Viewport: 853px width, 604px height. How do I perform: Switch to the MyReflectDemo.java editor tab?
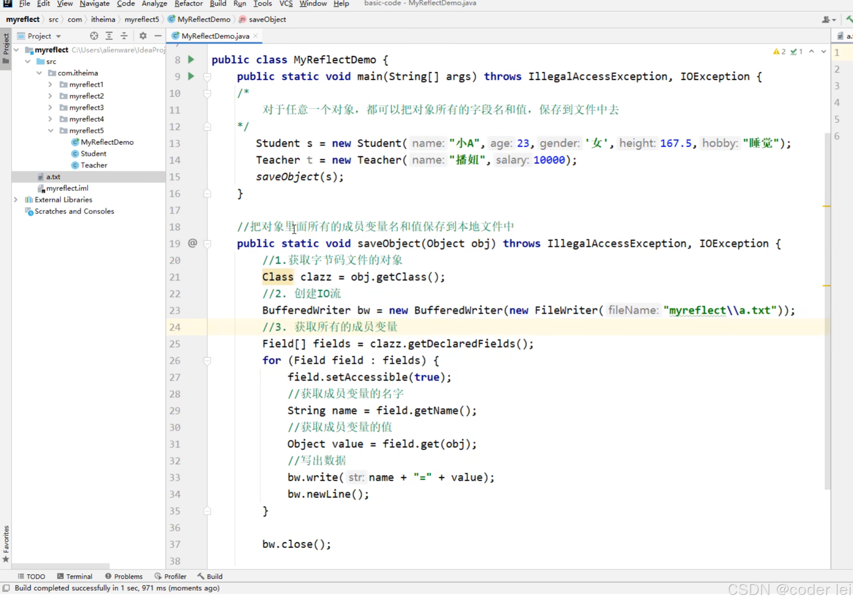pos(215,36)
